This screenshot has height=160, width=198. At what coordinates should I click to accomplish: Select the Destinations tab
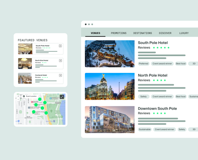(x=142, y=33)
